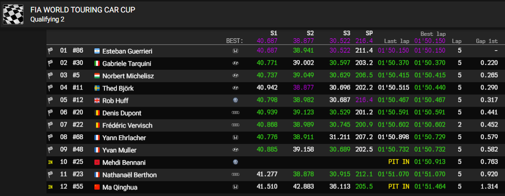Click PIT IN status in Ma Qinghua's row
Screen dimensions: 505x196
(x=399, y=187)
